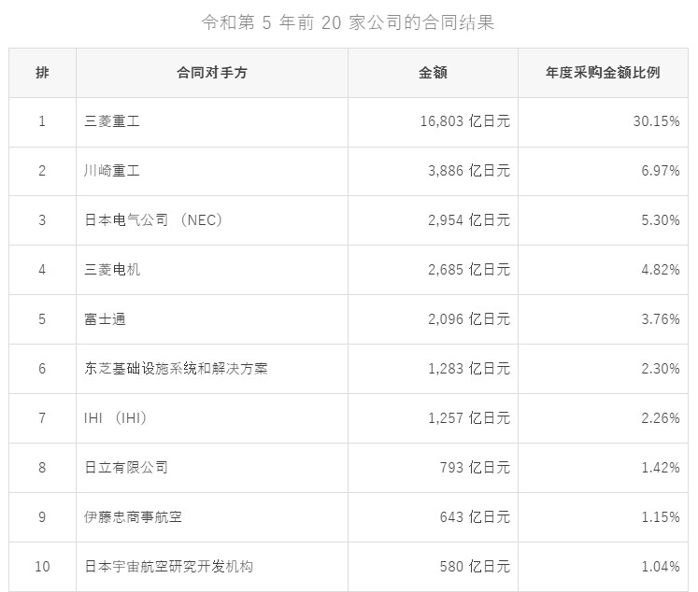
Task: Click the percentage '2.26%'
Action: [661, 418]
